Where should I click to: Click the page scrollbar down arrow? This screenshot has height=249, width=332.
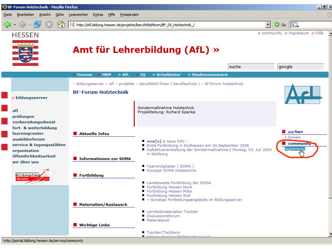pos(330,234)
